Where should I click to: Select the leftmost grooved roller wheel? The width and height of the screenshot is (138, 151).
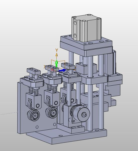(x=33, y=115)
